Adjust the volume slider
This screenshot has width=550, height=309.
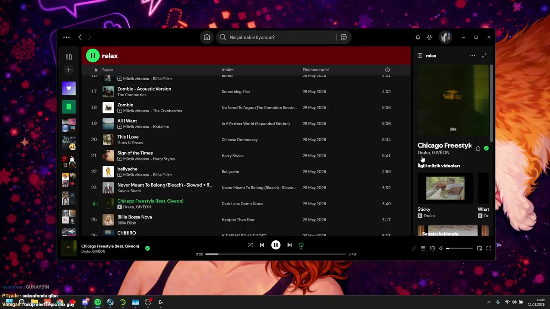click(x=459, y=248)
